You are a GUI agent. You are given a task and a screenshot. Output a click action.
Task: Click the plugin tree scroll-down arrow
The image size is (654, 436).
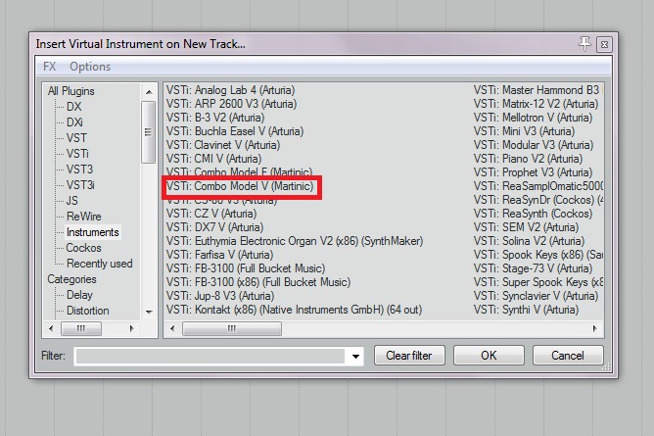tap(149, 312)
